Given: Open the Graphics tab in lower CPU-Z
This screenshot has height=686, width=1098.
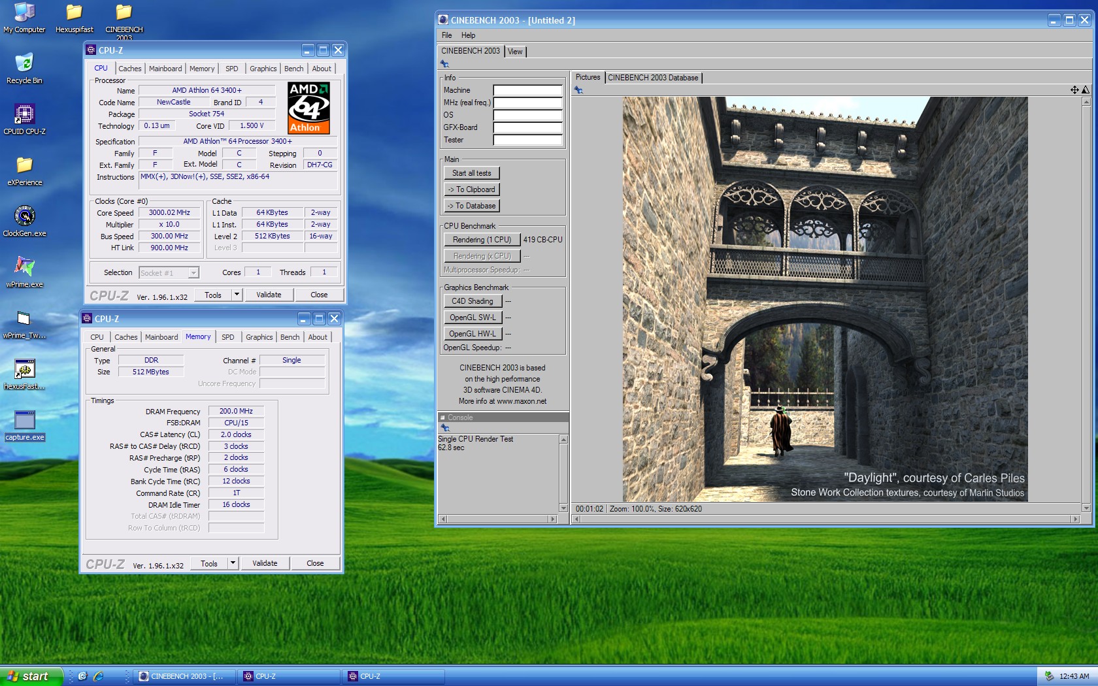Looking at the screenshot, I should (259, 337).
